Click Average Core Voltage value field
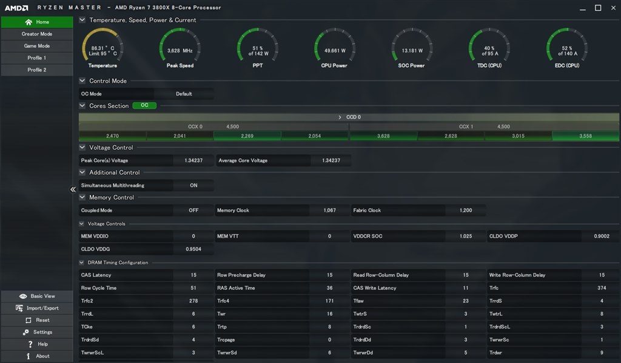Viewport: 621px width, 363px height. tap(331, 160)
